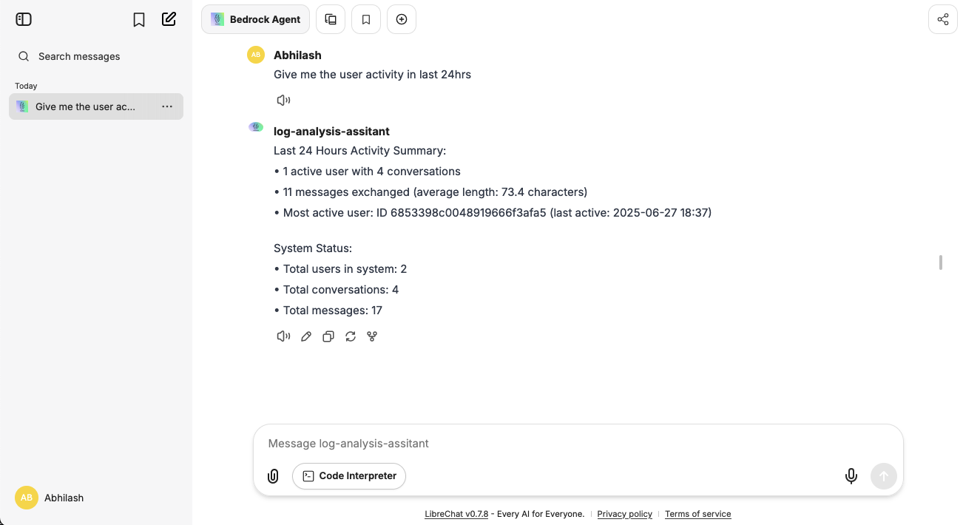Use the microphone for voice input
This screenshot has width=963, height=525.
tap(851, 475)
